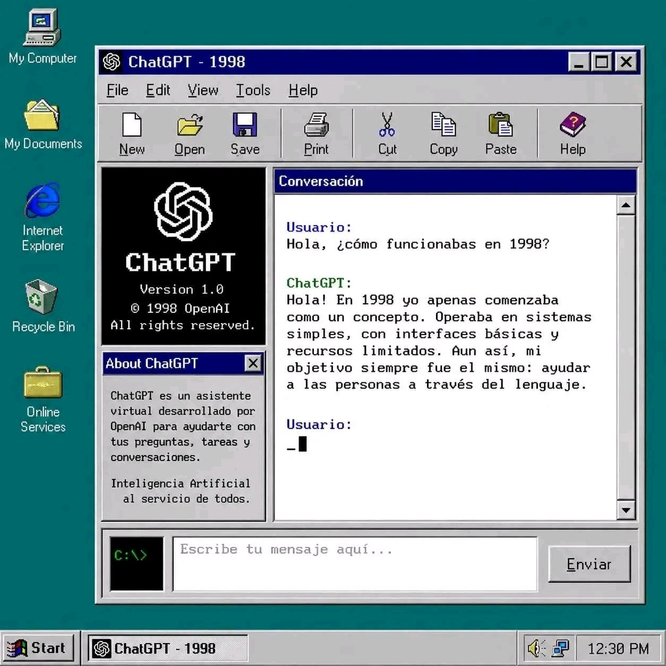Create a new document with New icon
This screenshot has height=666, width=666.
(132, 125)
